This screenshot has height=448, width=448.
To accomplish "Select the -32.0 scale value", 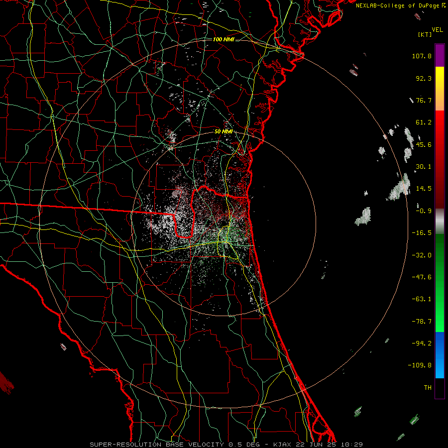I will click(x=422, y=255).
